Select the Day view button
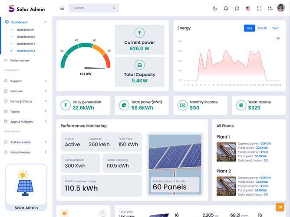Image resolution: width=290 pixels, height=217 pixels. (249, 28)
